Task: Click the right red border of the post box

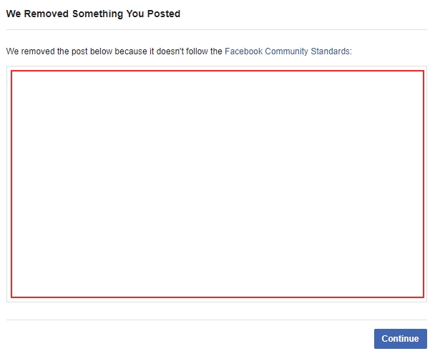Action: point(424,184)
